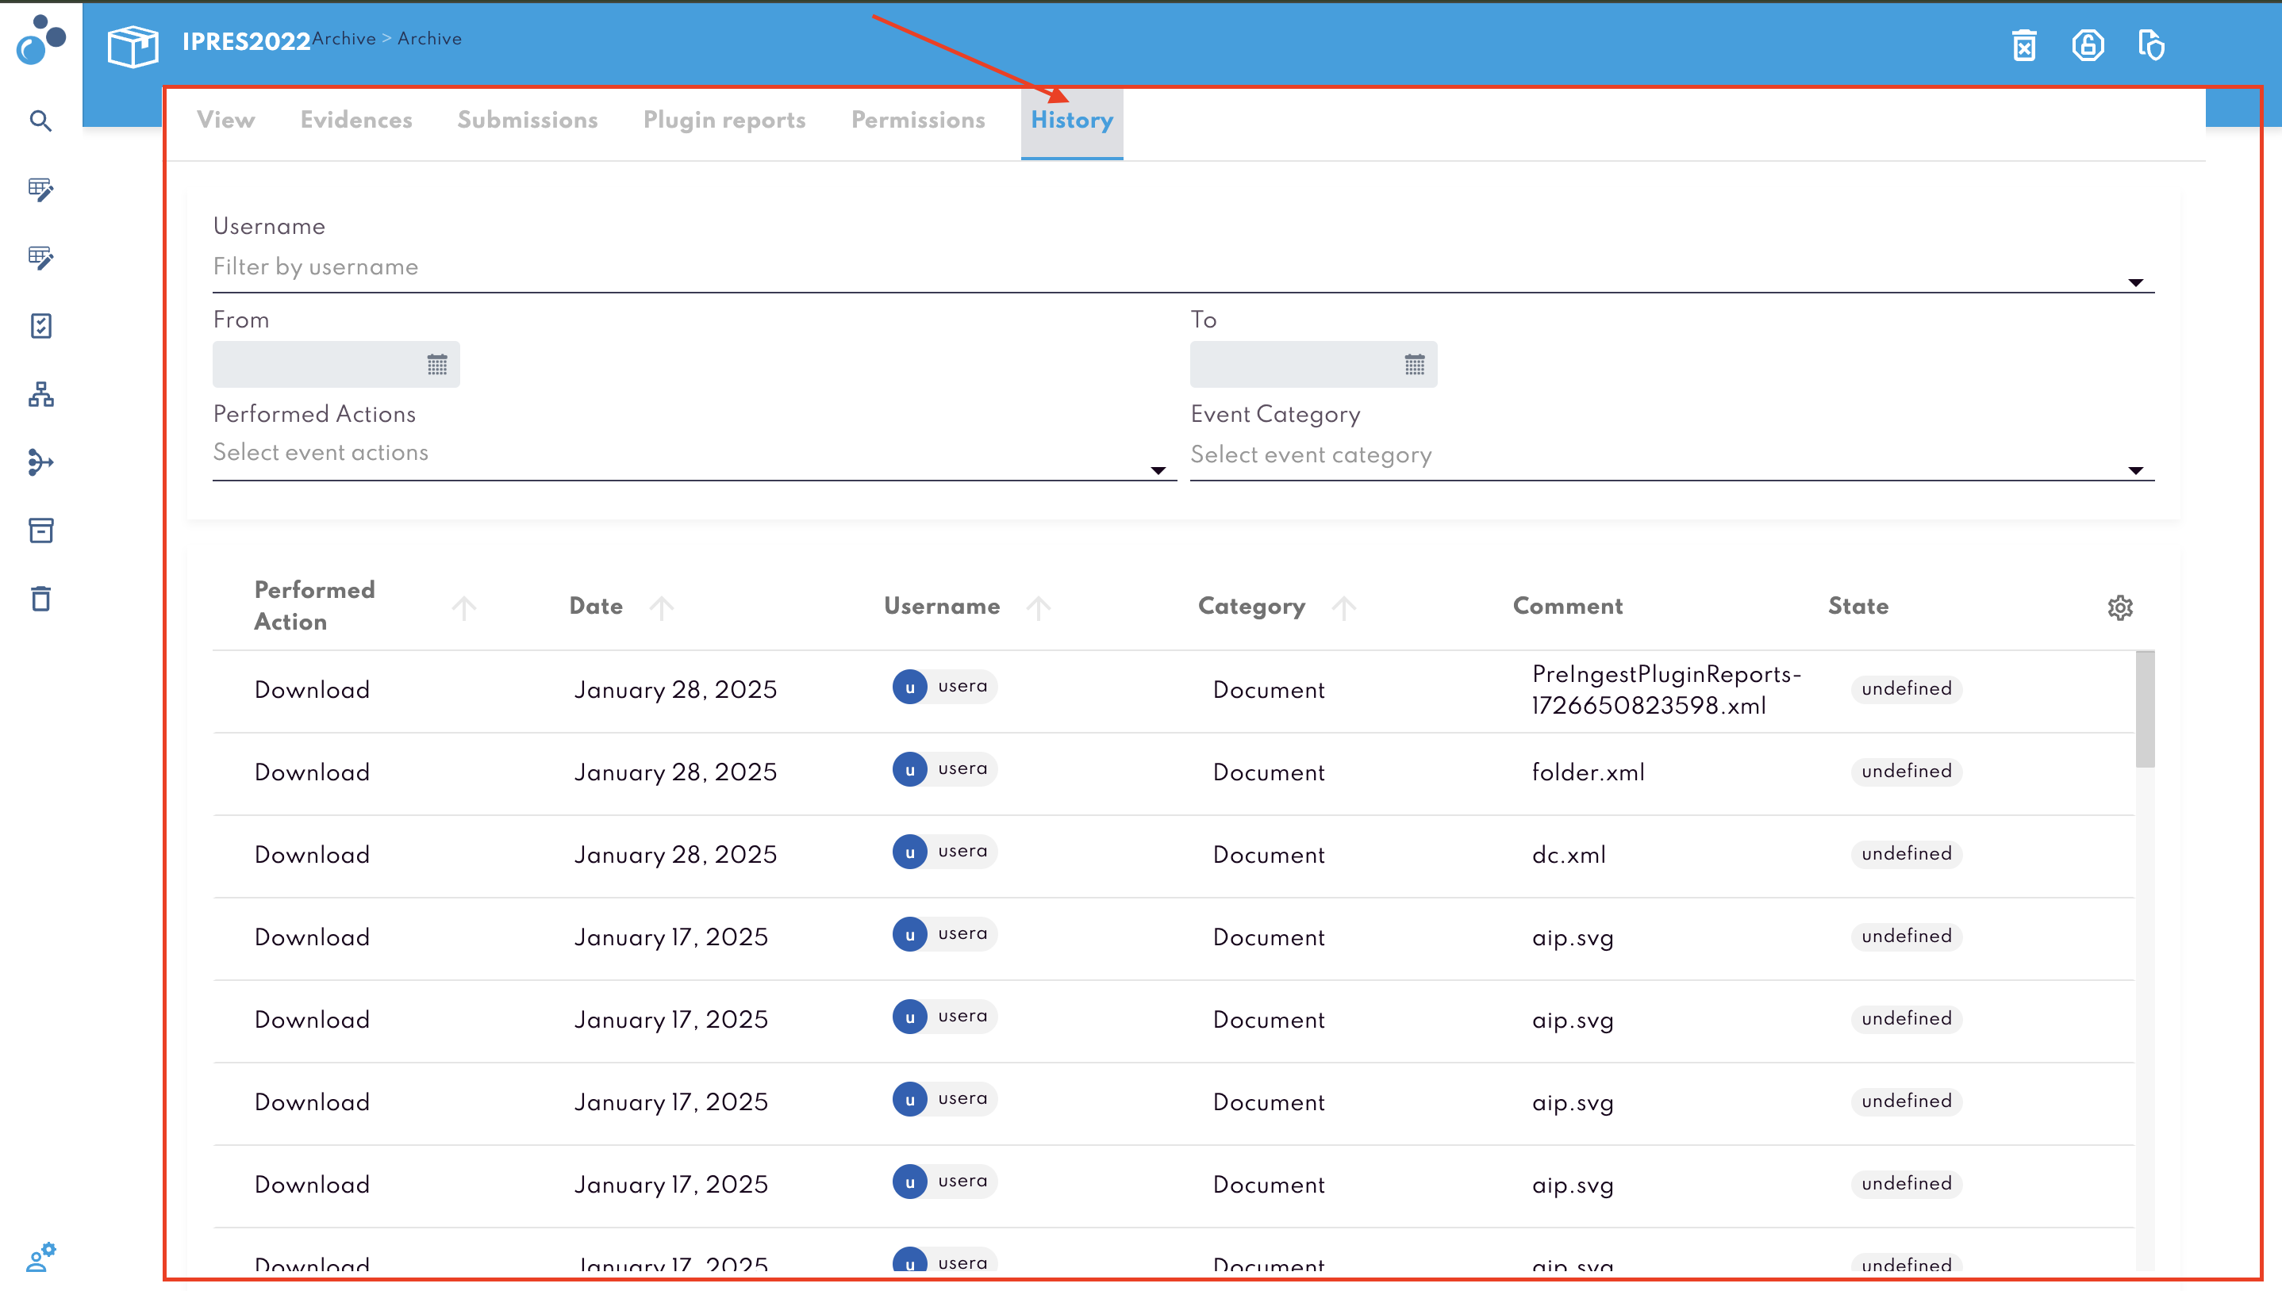Expand the Performed Actions dropdown
This screenshot has width=2282, height=1291.
click(1158, 471)
